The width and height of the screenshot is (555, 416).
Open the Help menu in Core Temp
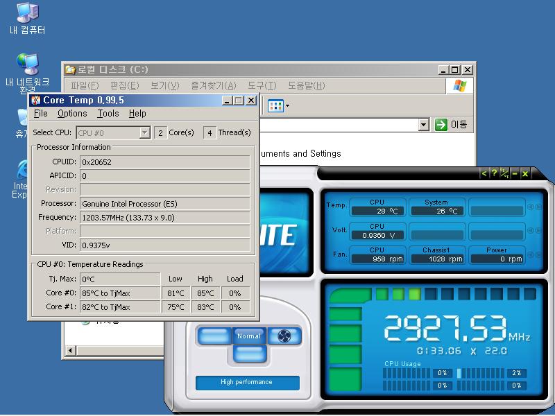coord(137,114)
